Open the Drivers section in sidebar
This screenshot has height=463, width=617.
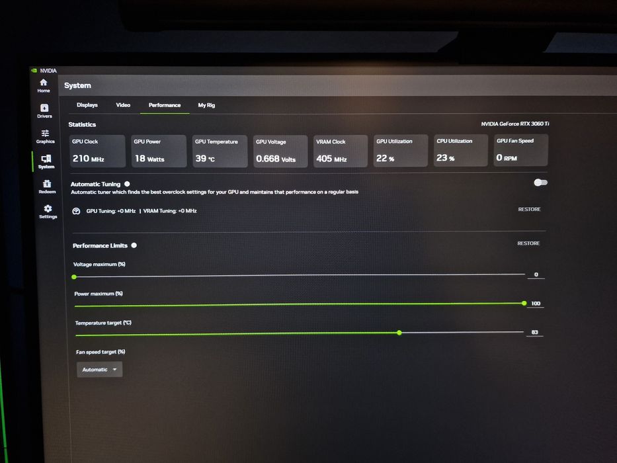click(x=44, y=111)
